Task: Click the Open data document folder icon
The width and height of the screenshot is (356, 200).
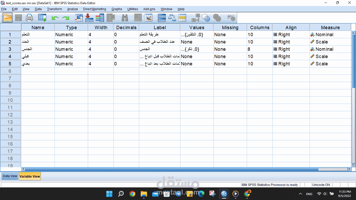Action: coord(8,18)
